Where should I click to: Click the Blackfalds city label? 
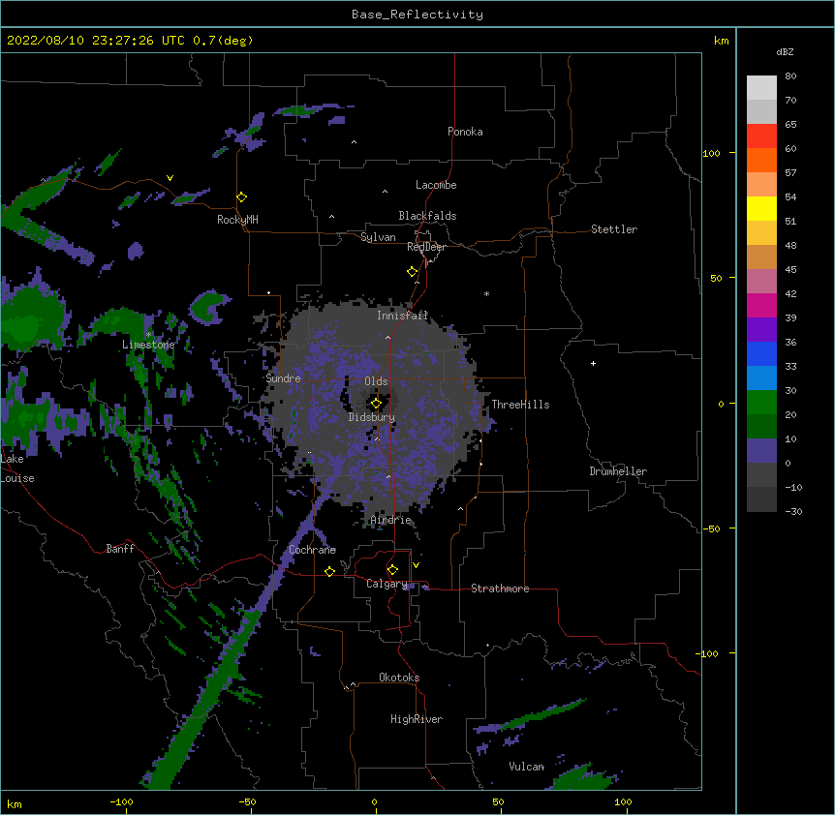pyautogui.click(x=427, y=216)
